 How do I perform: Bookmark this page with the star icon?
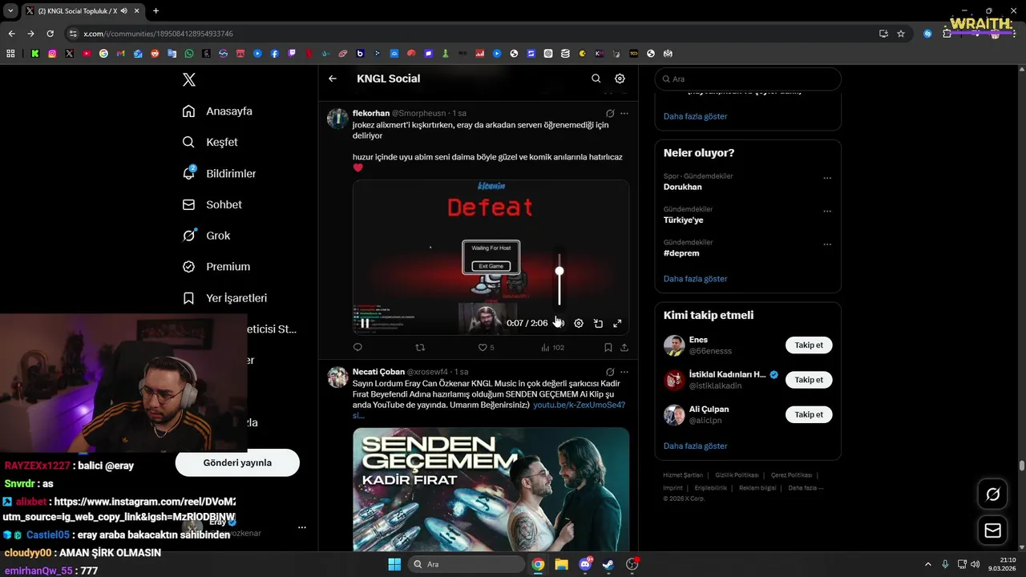(901, 34)
